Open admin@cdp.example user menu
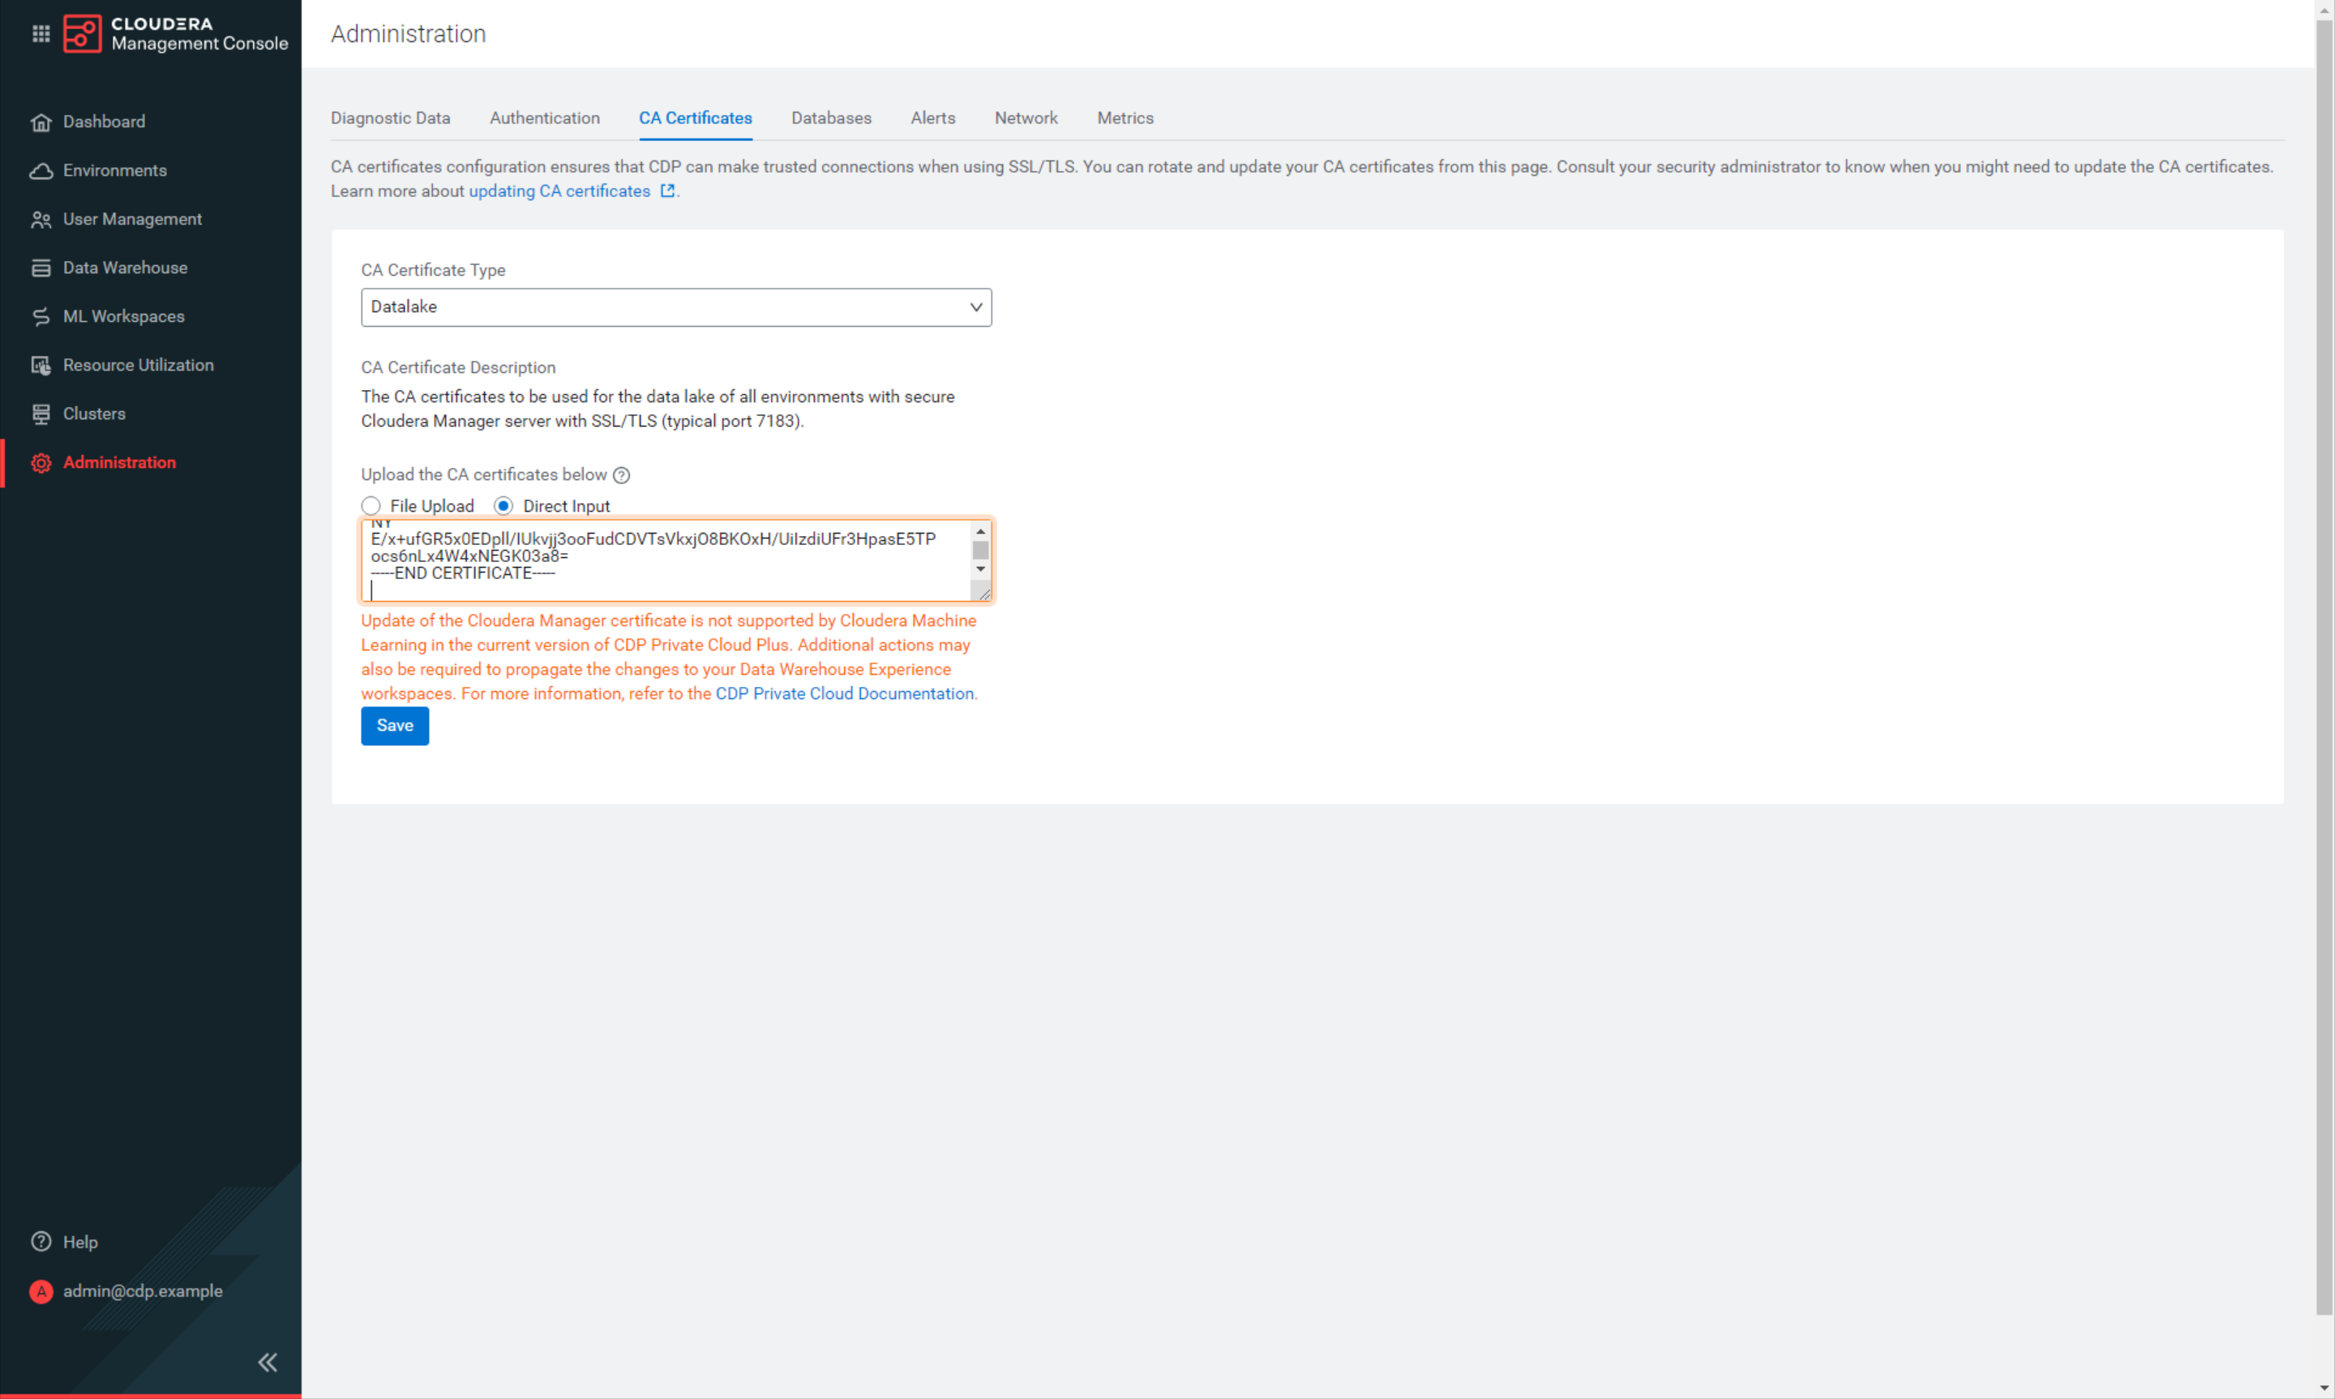The width and height of the screenshot is (2335, 1399). pos(142,1291)
